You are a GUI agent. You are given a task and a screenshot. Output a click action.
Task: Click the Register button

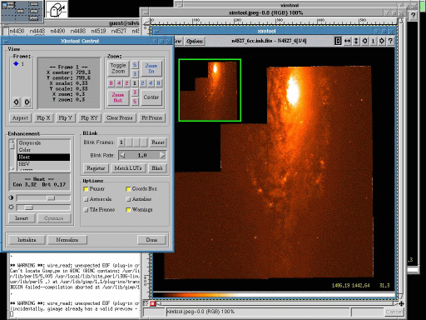[96, 168]
